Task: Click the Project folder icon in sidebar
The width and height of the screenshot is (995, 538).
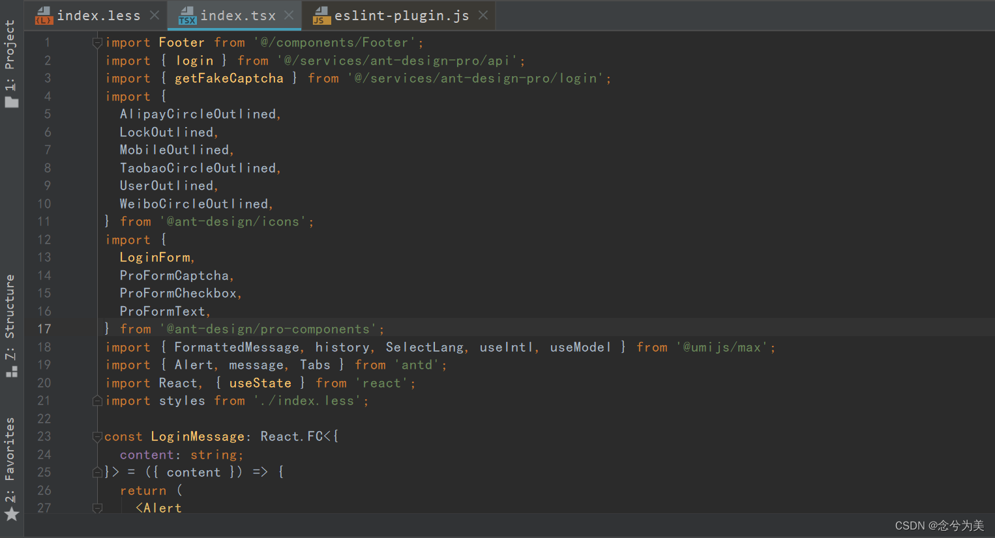Action: [12, 102]
